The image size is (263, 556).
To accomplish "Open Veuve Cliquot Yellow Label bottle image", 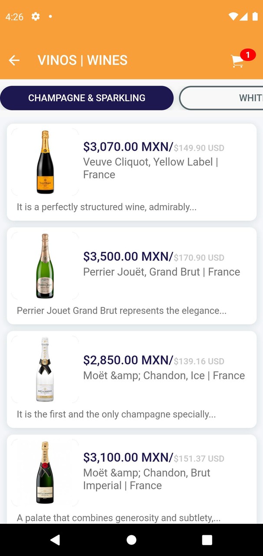I will pyautogui.click(x=45, y=162).
